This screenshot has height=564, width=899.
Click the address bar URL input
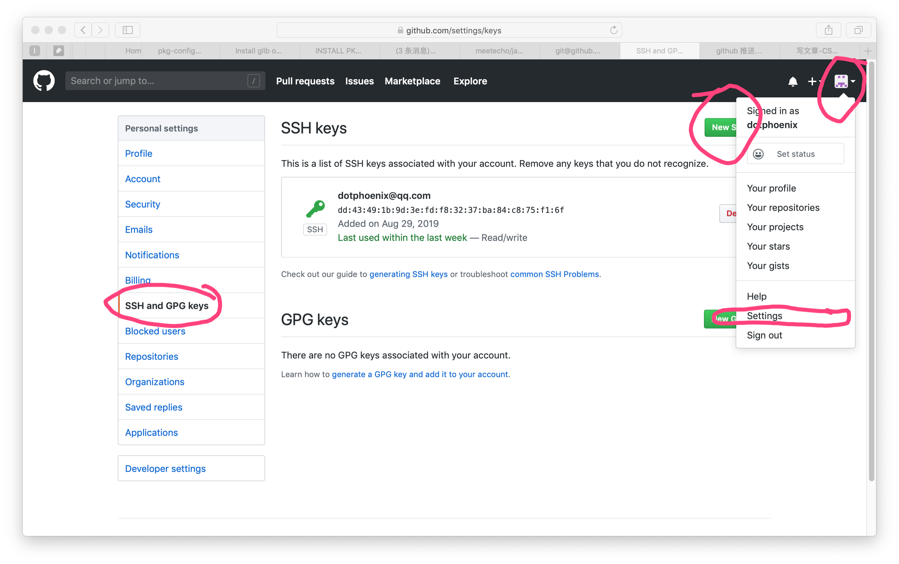449,31
